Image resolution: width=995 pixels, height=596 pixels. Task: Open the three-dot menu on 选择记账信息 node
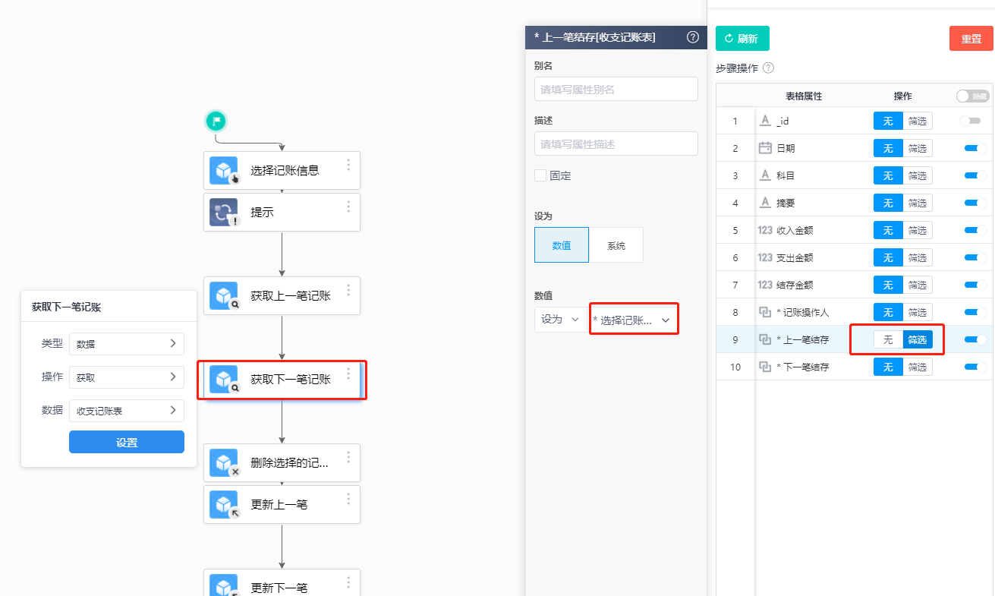click(348, 165)
